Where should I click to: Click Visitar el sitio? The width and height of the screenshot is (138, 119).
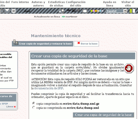coord(128,4)
